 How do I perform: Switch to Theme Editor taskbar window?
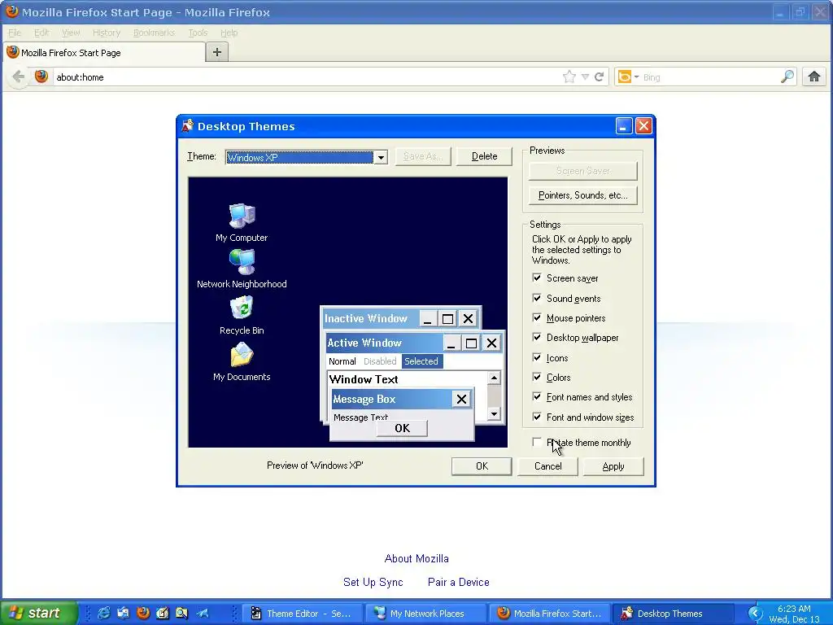click(303, 614)
